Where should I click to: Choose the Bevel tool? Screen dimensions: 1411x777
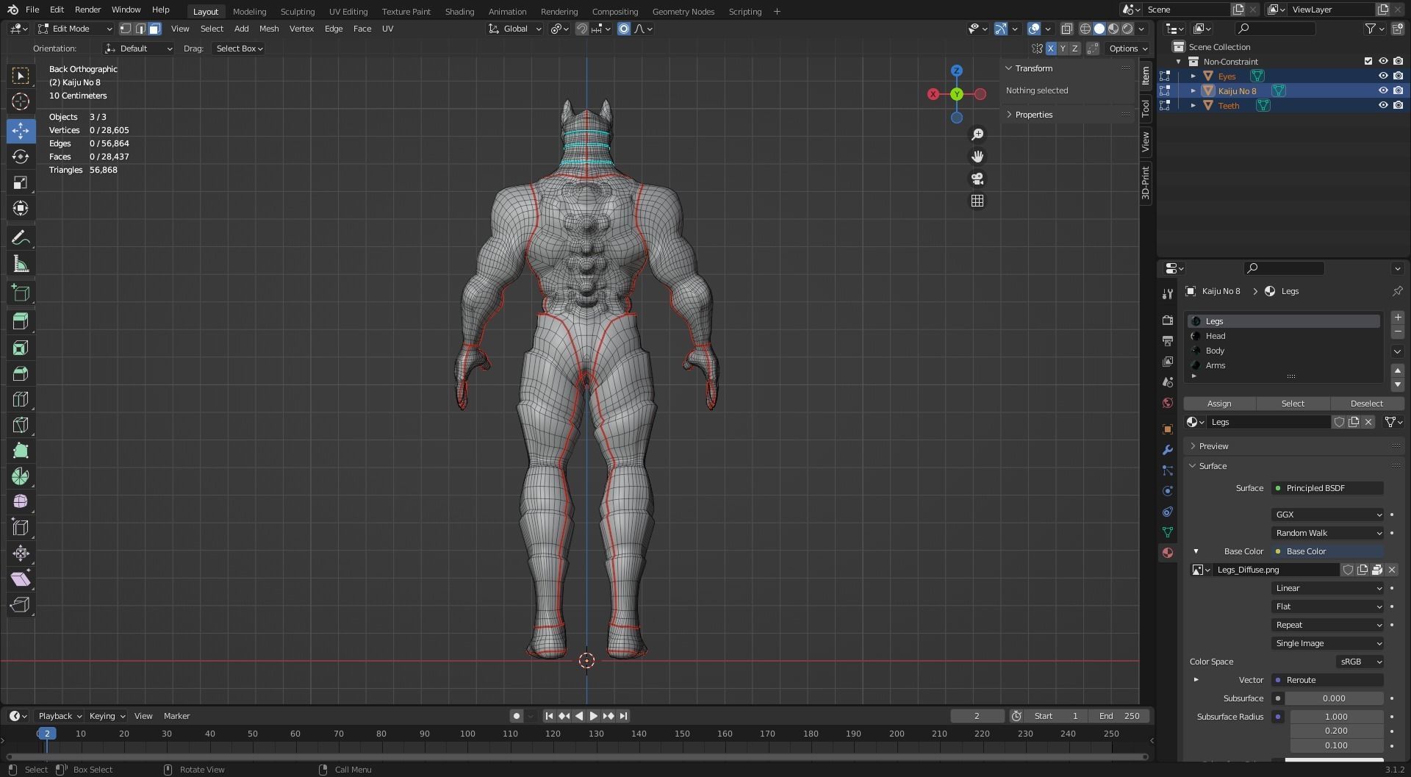[x=21, y=373]
